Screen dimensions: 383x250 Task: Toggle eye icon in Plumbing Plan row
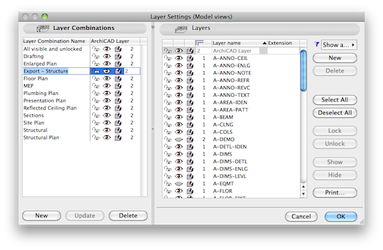pos(107,93)
